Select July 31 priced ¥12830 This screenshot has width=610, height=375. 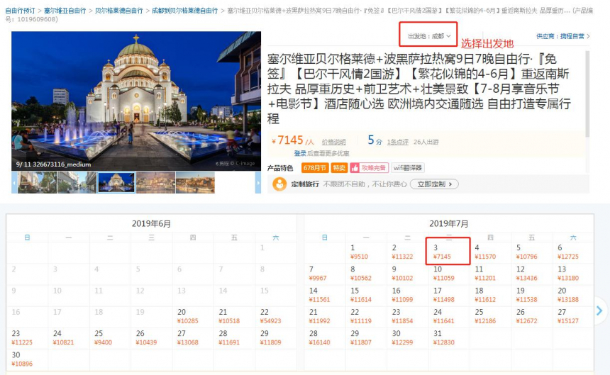[449, 338]
